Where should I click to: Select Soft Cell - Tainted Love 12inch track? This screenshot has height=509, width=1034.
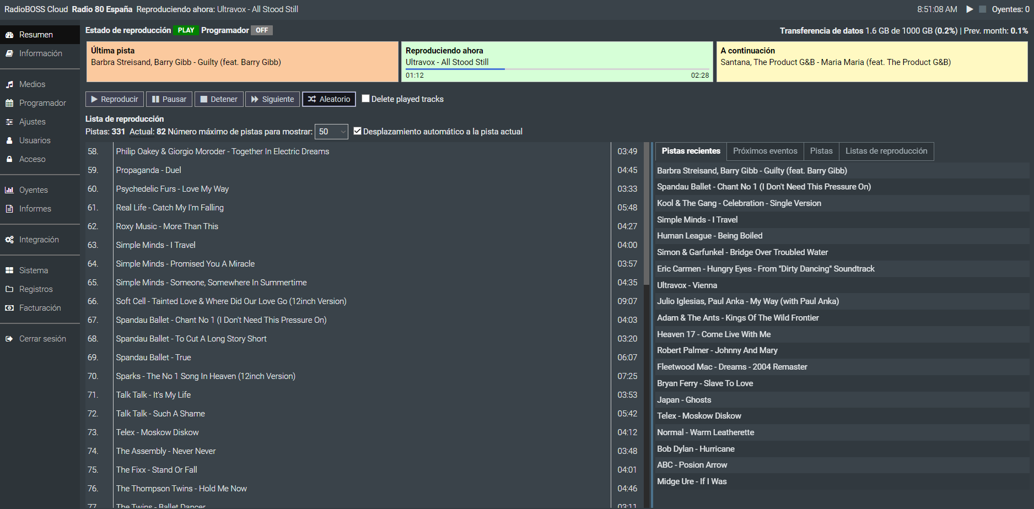pyautogui.click(x=362, y=301)
